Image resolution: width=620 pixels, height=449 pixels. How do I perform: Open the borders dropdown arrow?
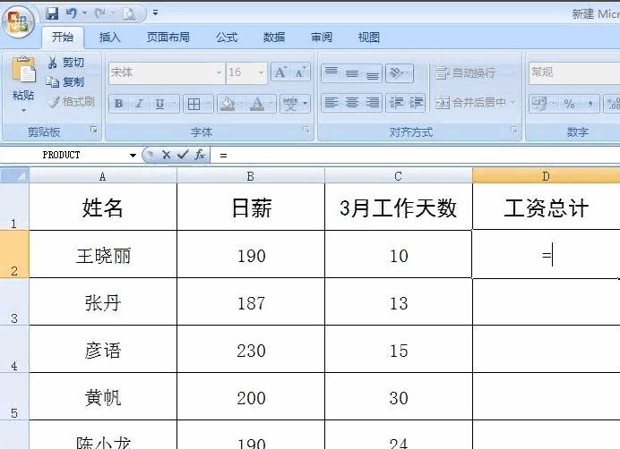208,105
